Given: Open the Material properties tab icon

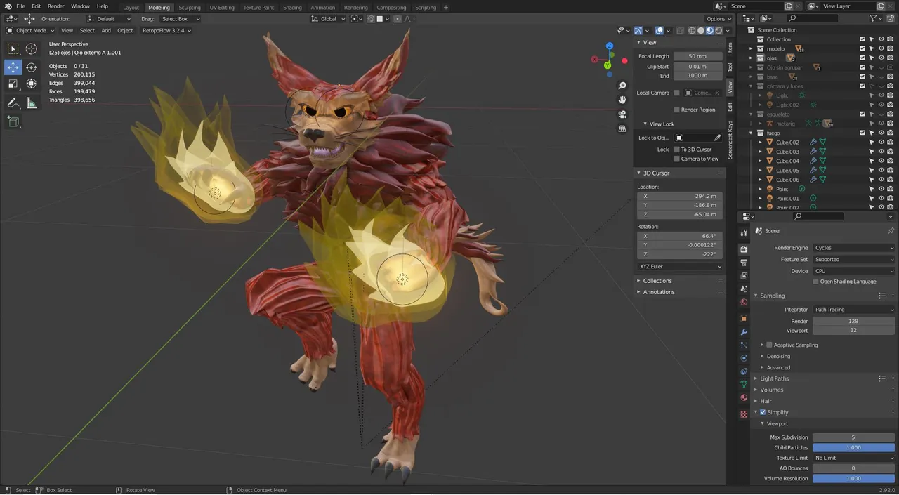Looking at the screenshot, I should click(744, 397).
